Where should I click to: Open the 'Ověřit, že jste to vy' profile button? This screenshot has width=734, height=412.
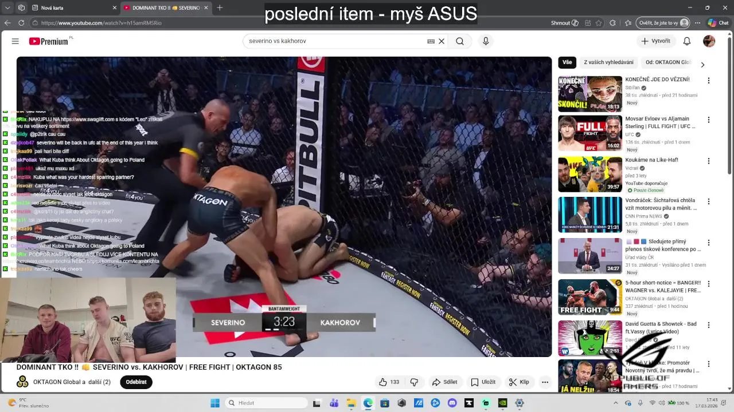pyautogui.click(x=662, y=23)
